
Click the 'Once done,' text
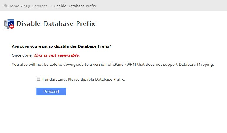click(22, 55)
